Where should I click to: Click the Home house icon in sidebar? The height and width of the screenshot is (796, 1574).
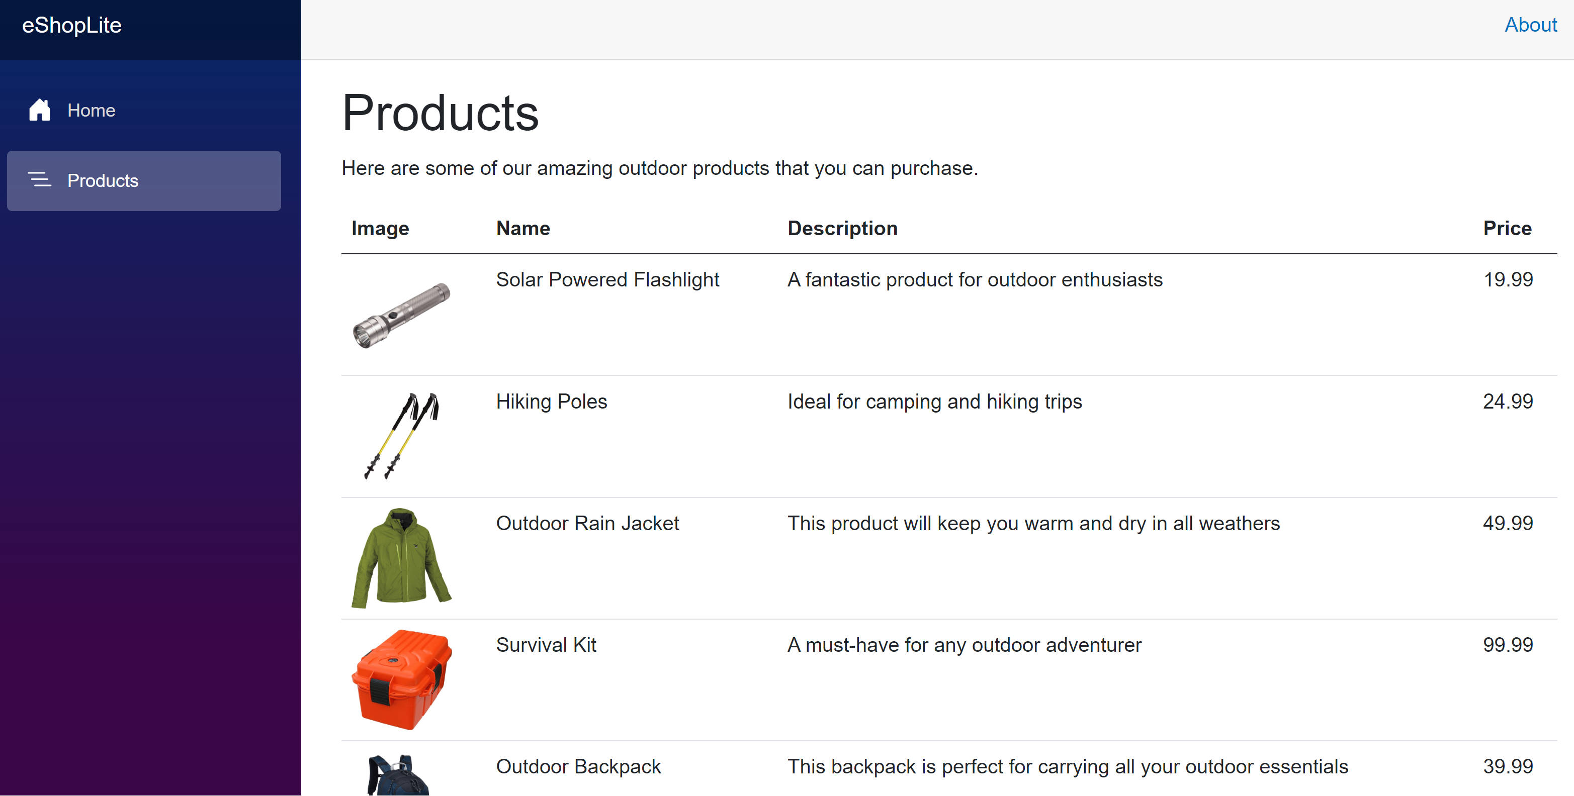[x=40, y=110]
